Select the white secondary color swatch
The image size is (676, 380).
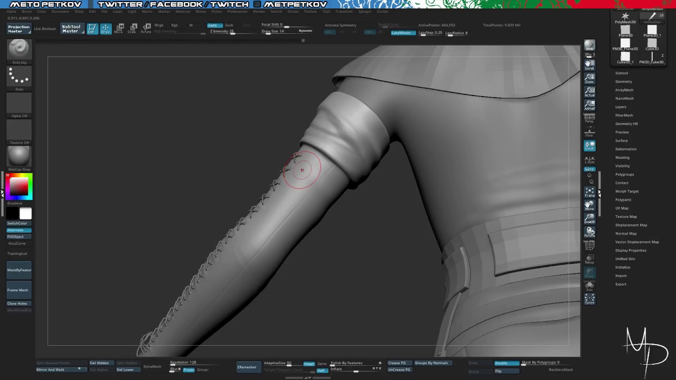[x=25, y=213]
